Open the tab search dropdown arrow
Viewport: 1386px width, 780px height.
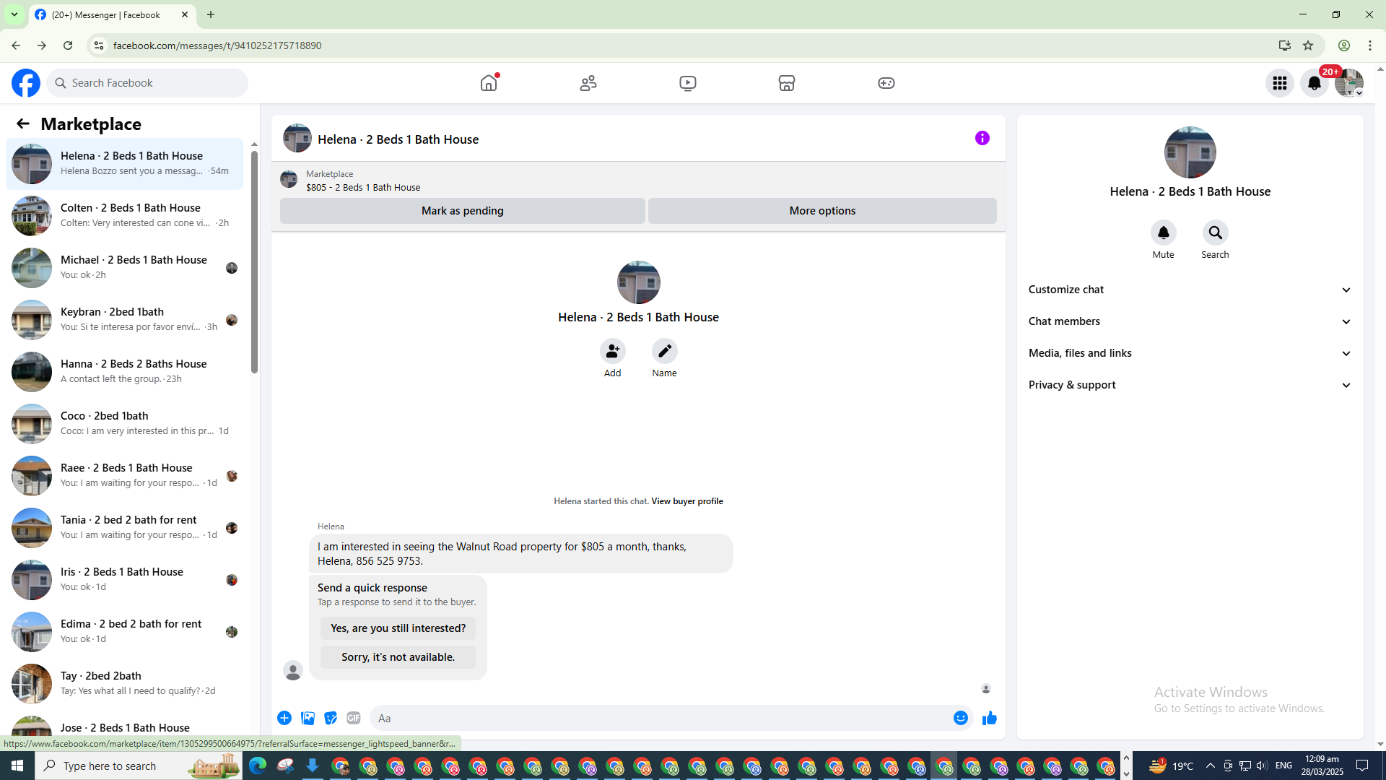coord(14,14)
